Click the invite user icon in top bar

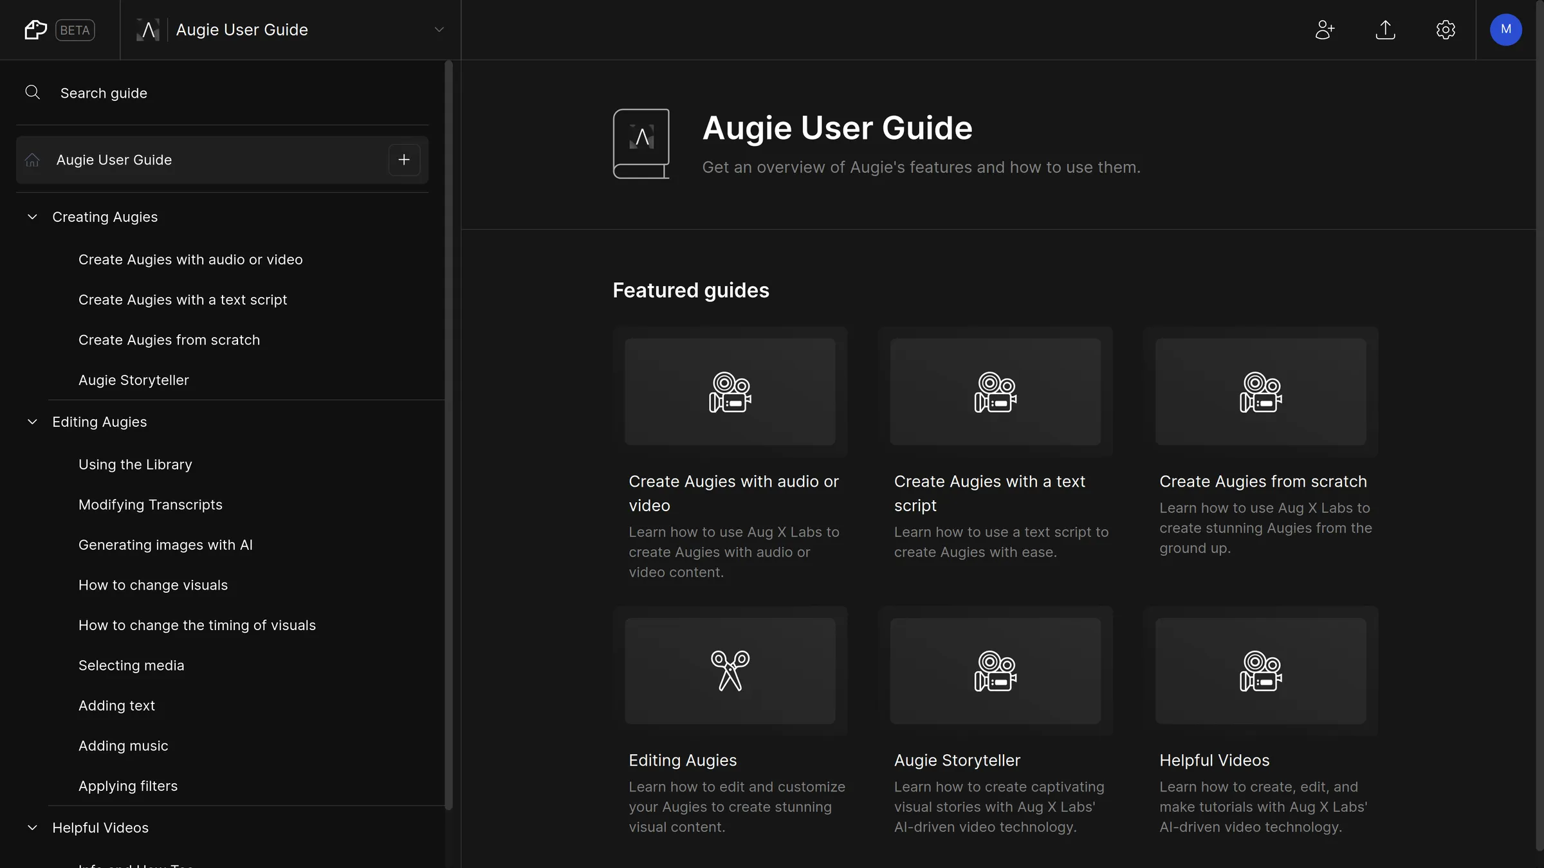click(x=1325, y=30)
